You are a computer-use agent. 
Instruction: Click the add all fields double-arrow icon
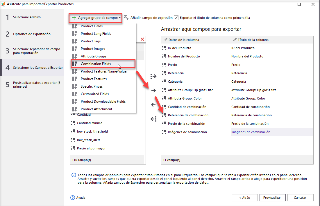[x=153, y=76]
